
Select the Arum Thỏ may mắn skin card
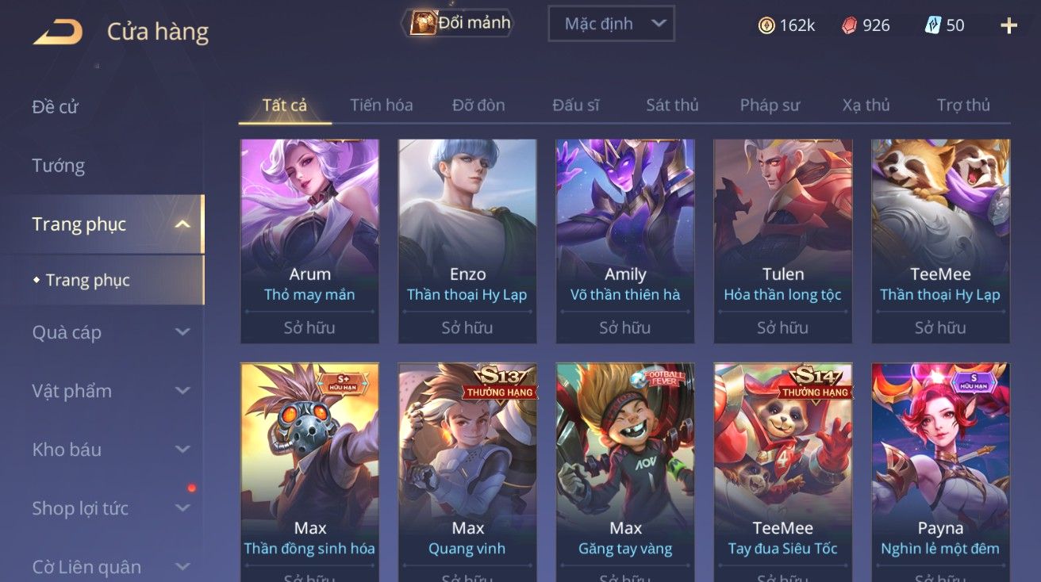coord(309,241)
